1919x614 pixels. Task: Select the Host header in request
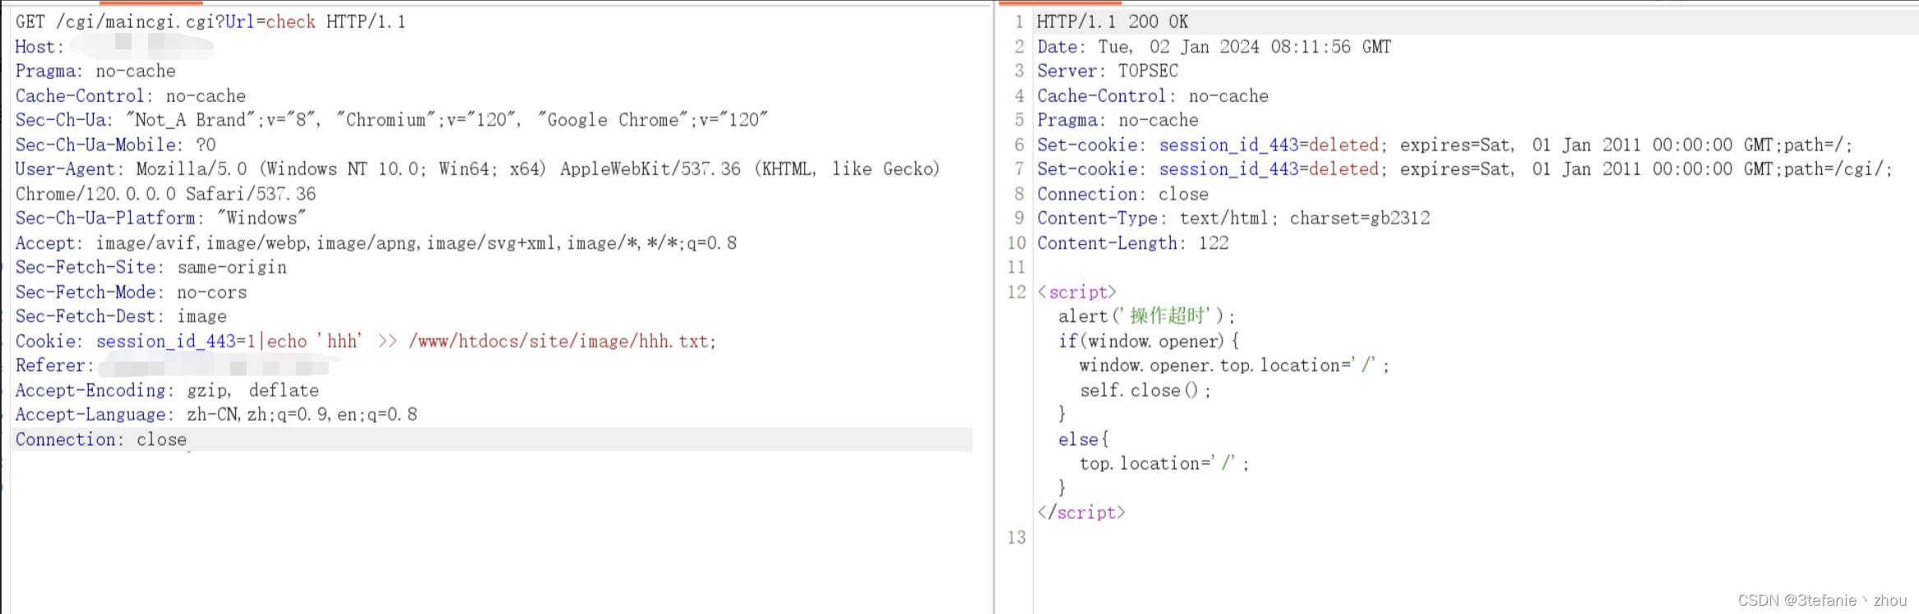(x=114, y=47)
